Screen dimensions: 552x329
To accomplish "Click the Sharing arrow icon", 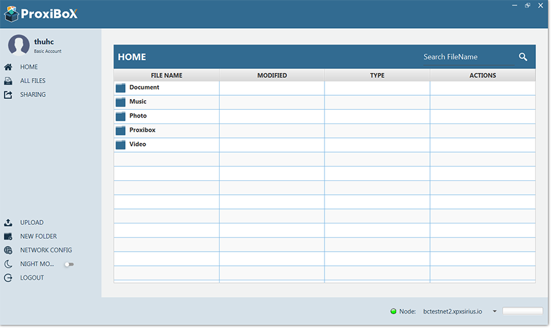I will pos(8,95).
